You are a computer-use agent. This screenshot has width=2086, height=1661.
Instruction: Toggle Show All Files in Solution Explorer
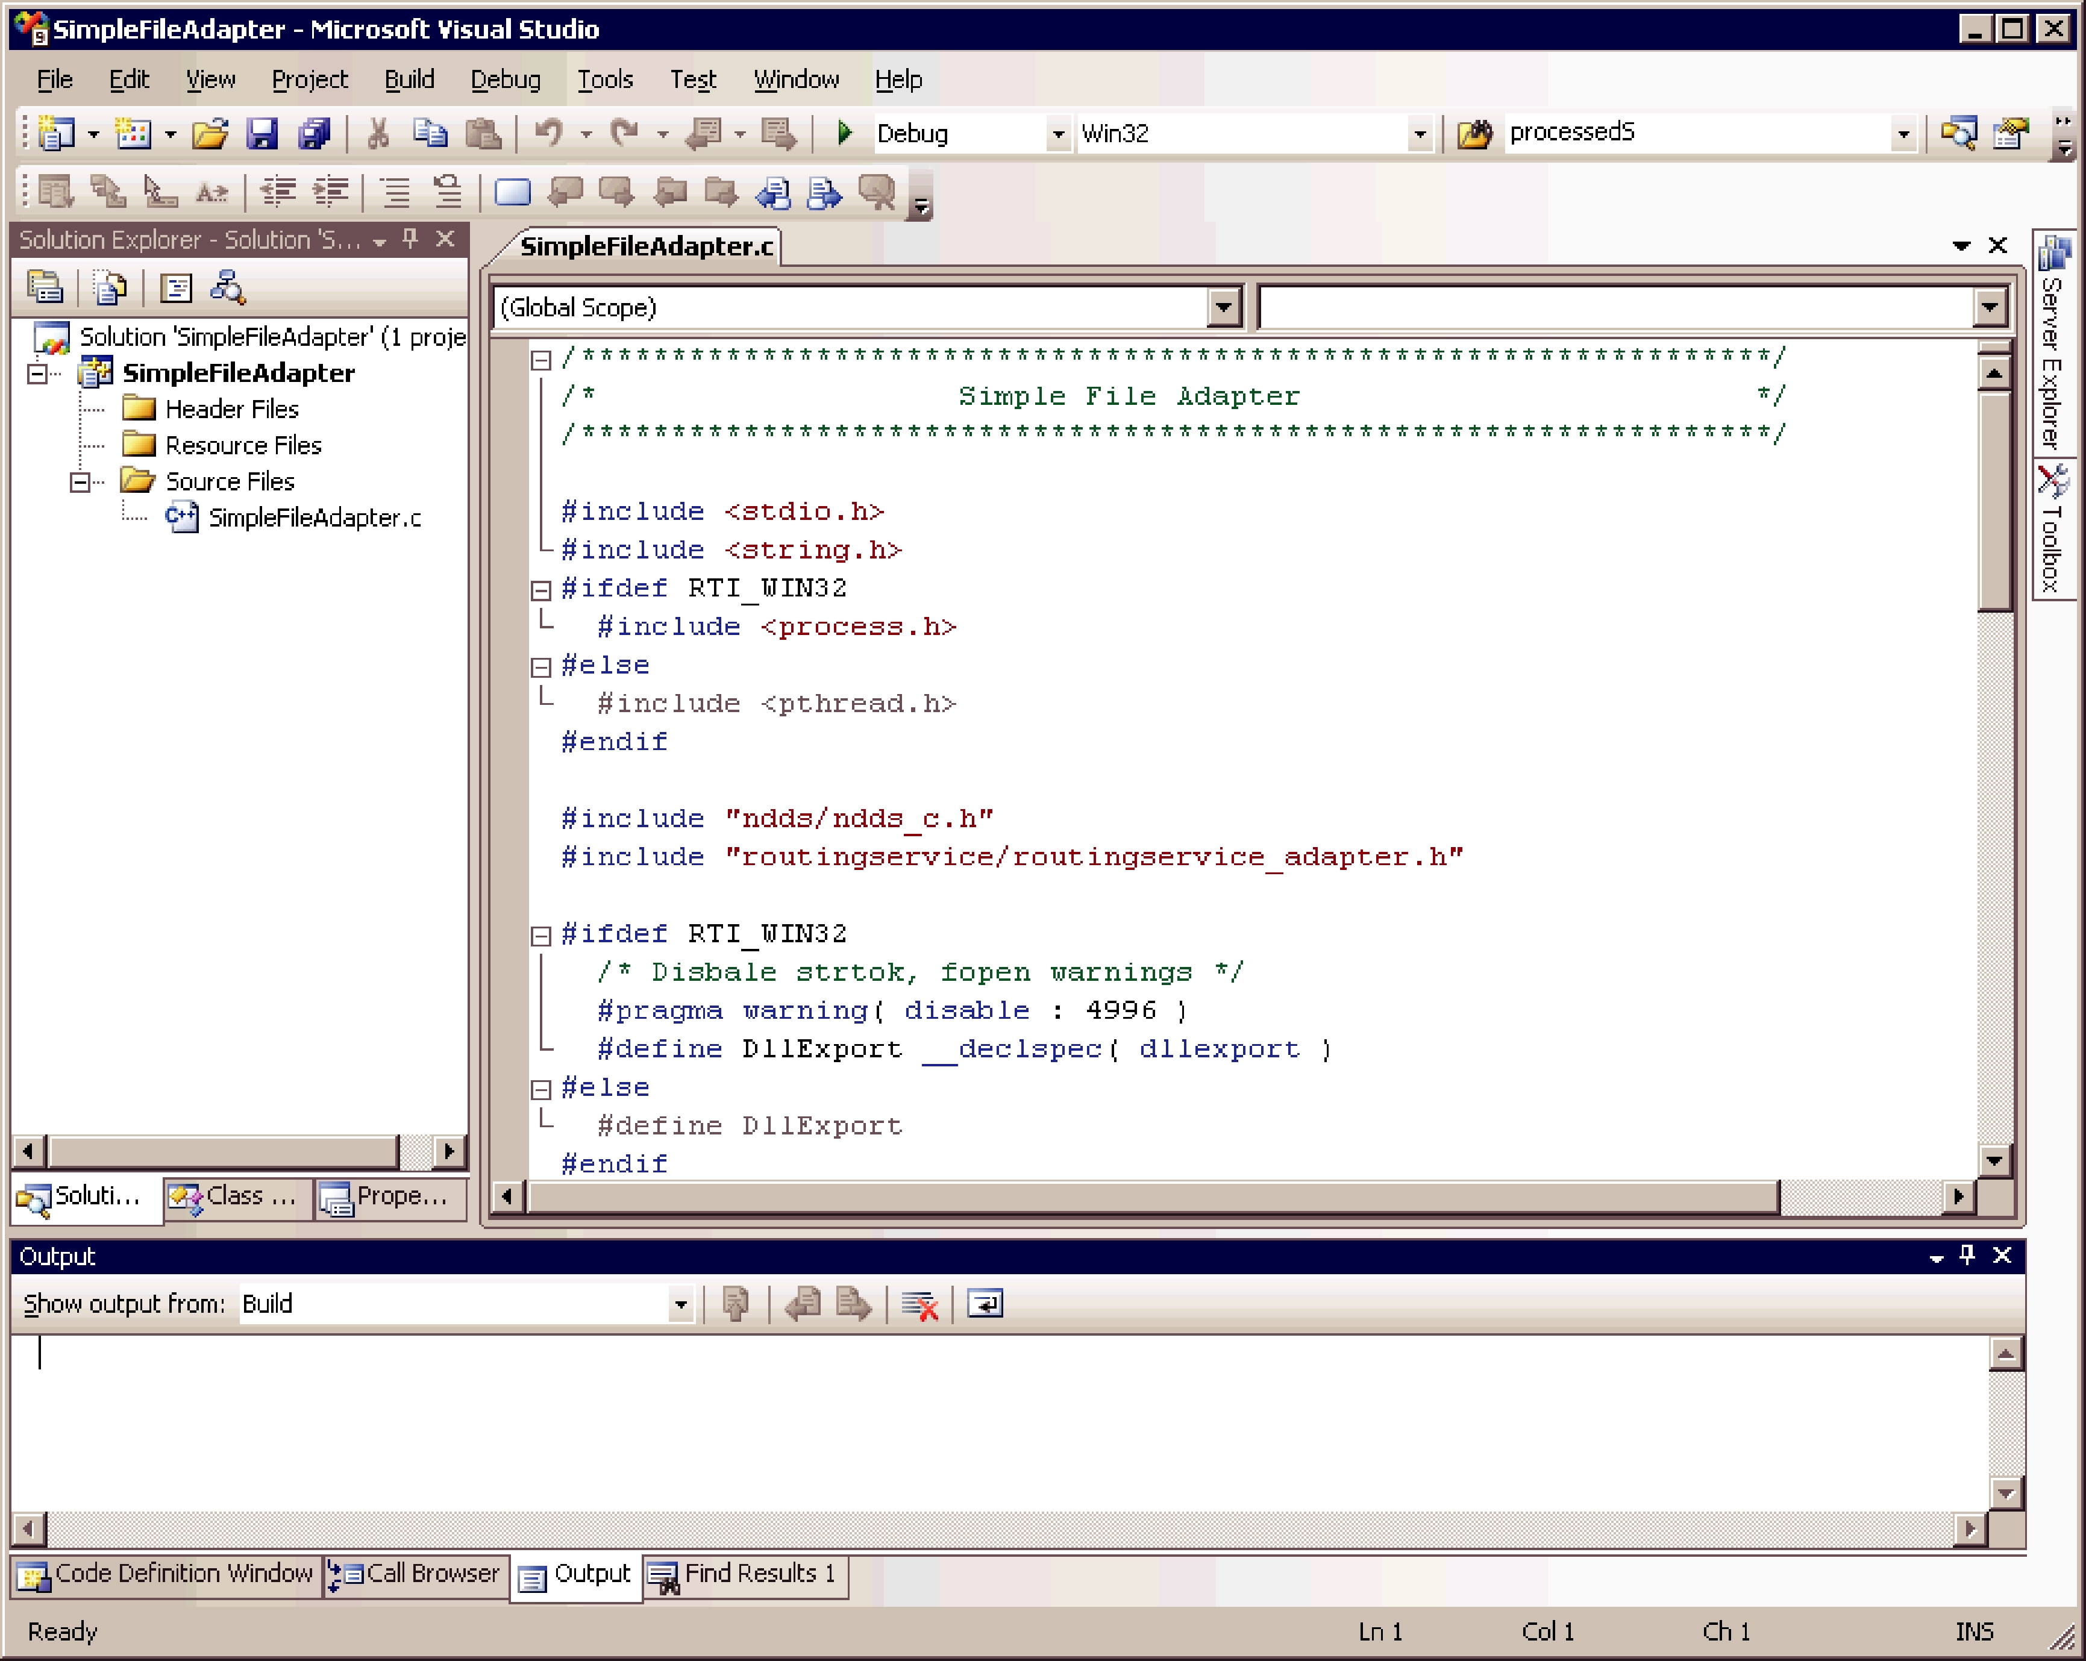point(109,289)
